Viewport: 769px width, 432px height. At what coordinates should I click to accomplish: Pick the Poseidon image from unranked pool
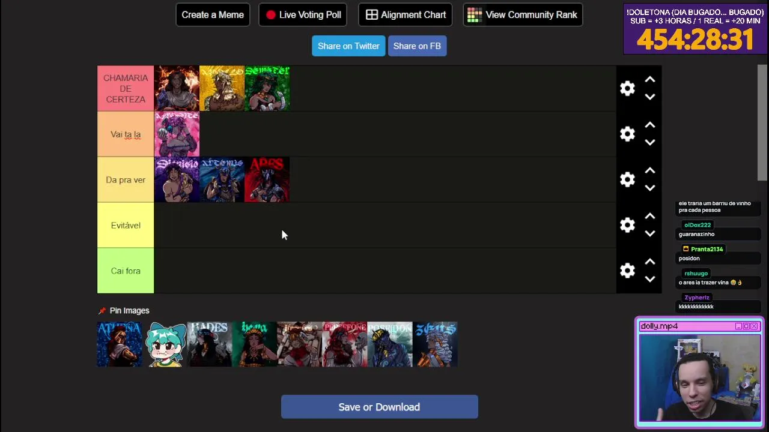click(x=390, y=344)
